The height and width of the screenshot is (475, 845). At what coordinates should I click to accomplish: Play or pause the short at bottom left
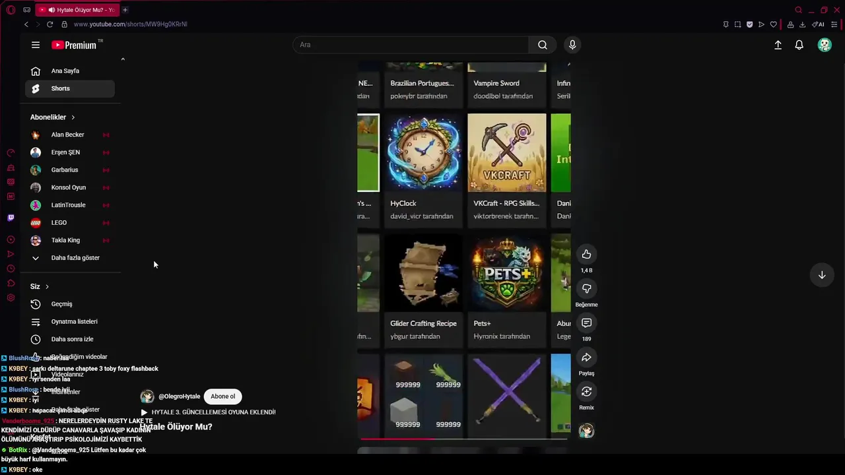click(144, 412)
